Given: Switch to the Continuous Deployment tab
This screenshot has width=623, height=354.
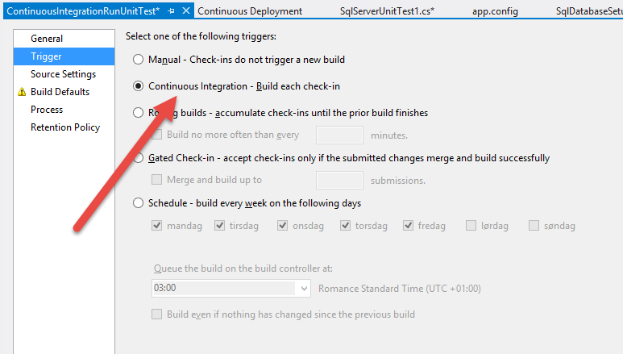Looking at the screenshot, I should 250,11.
